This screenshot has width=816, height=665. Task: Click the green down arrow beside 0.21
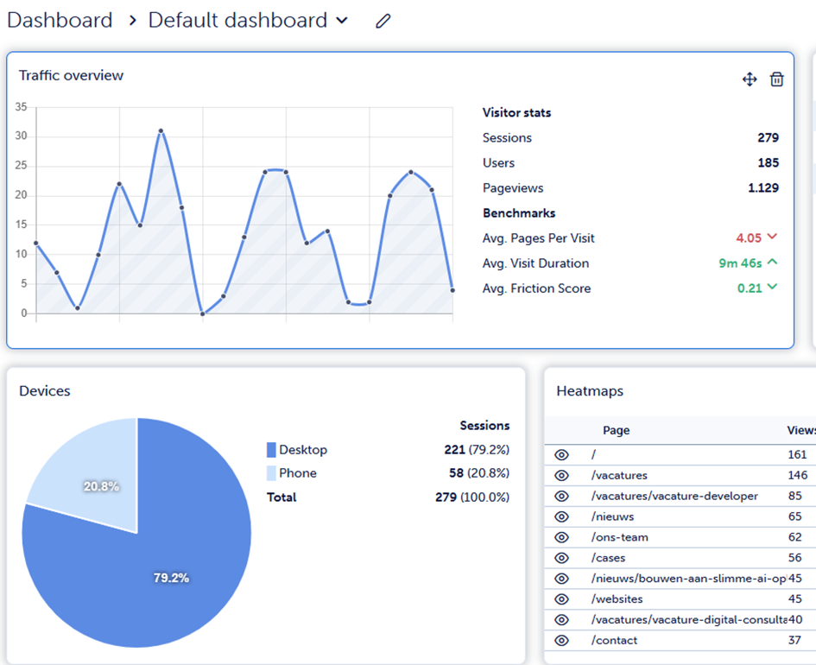coord(772,287)
